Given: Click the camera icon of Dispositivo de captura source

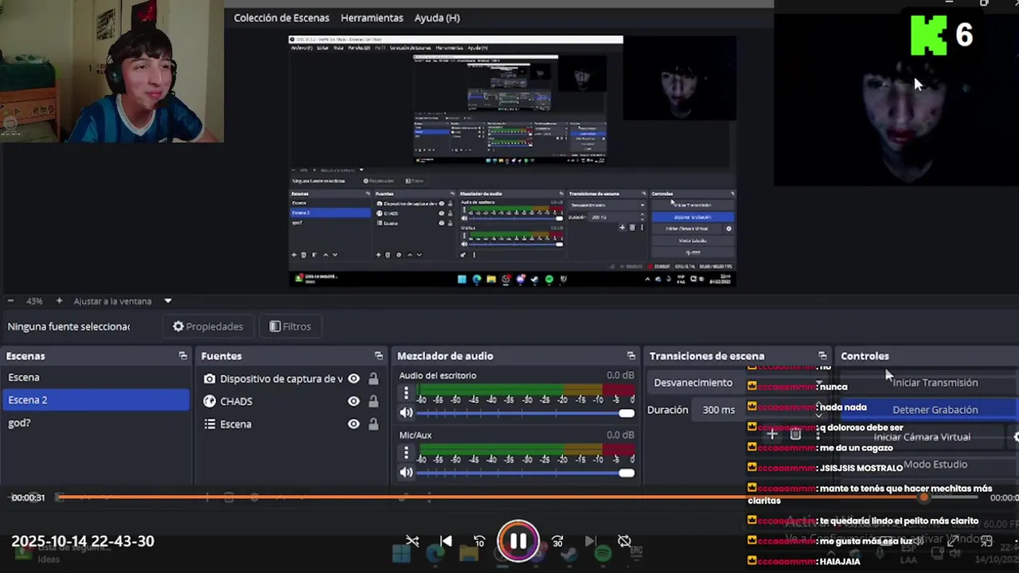Looking at the screenshot, I should point(209,379).
